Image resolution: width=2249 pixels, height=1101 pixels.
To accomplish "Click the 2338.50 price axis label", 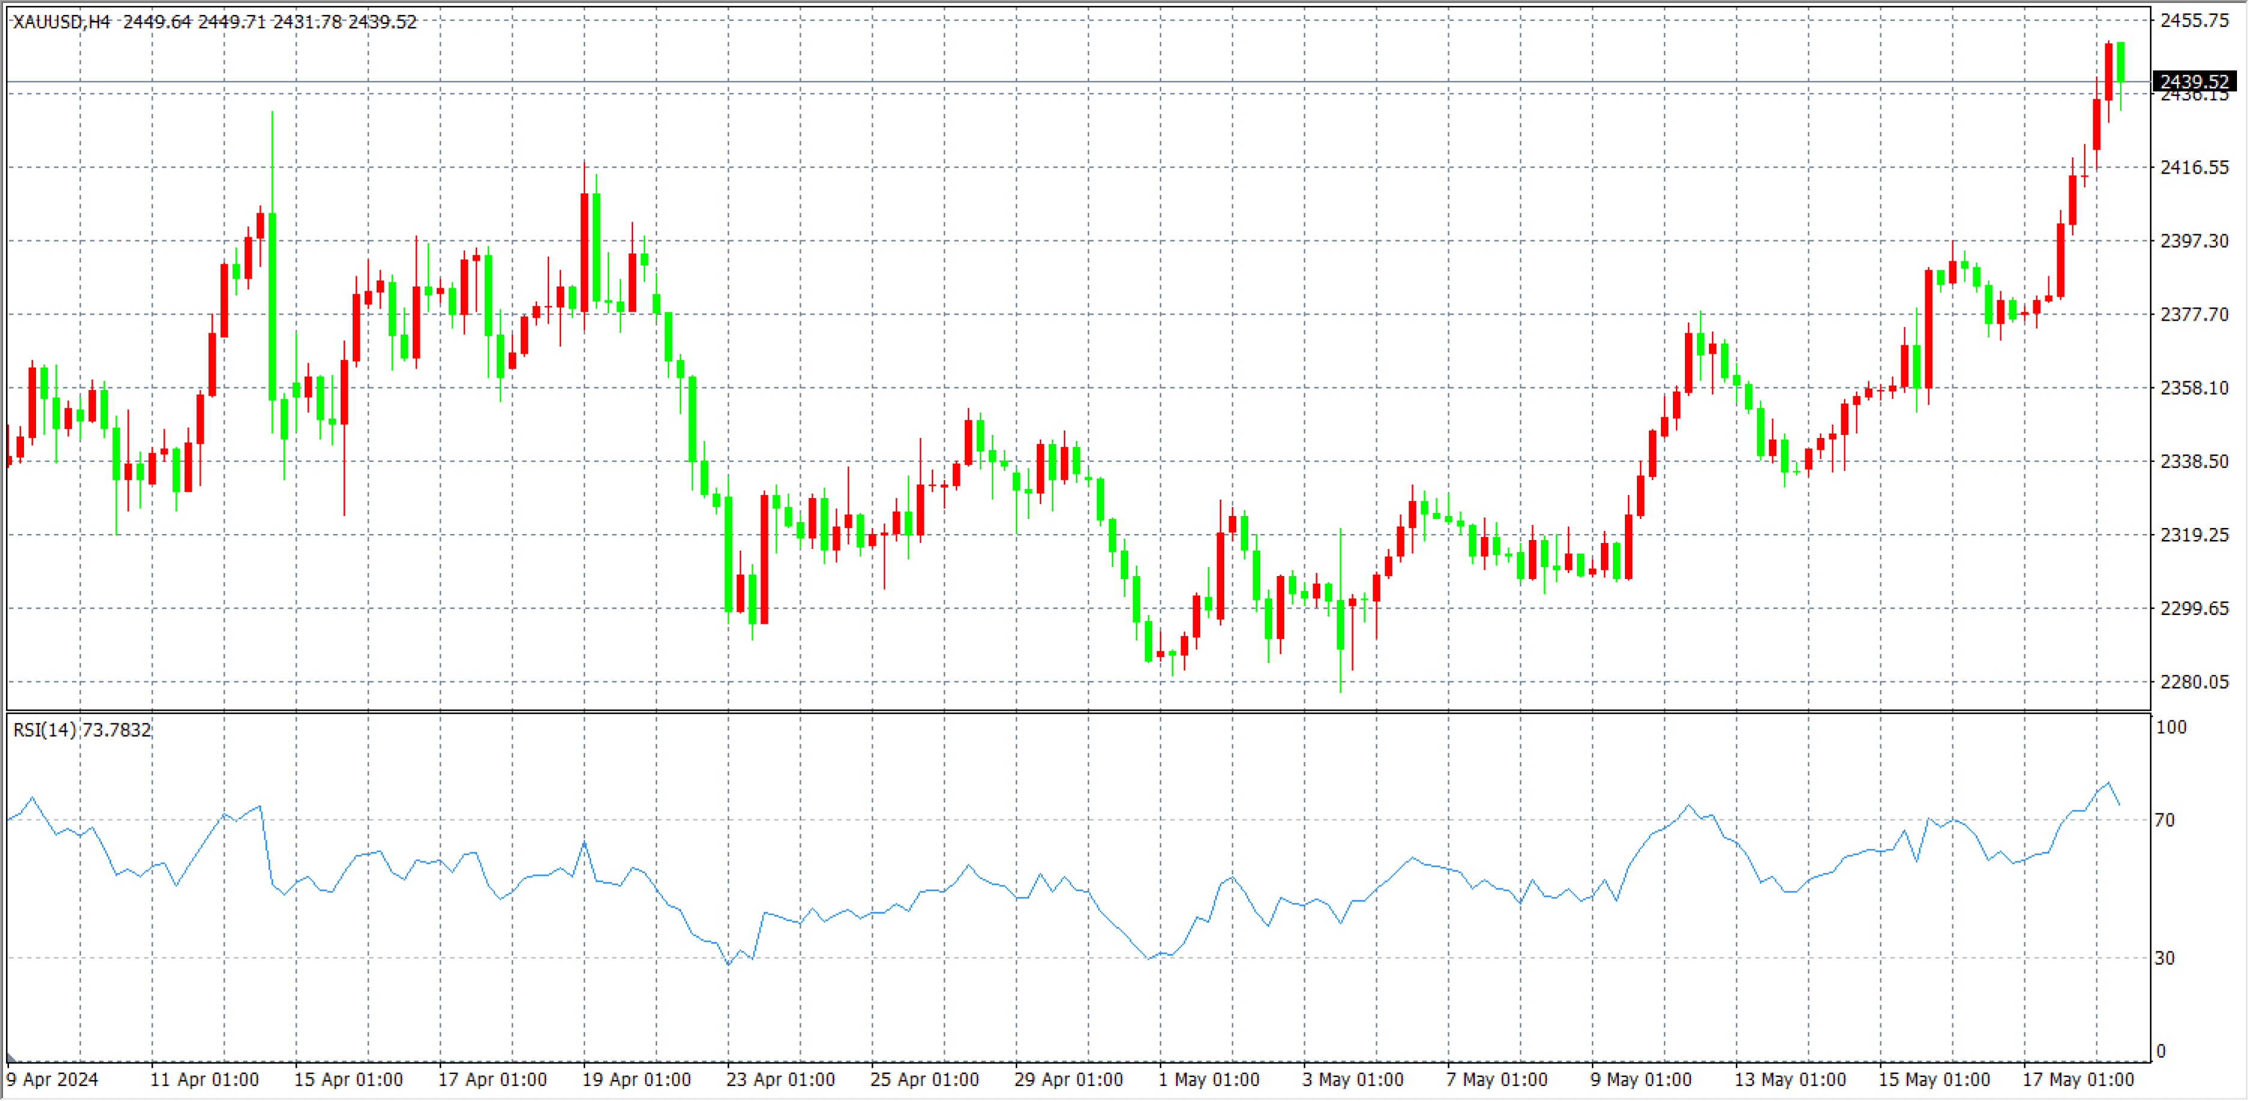I will point(2194,461).
